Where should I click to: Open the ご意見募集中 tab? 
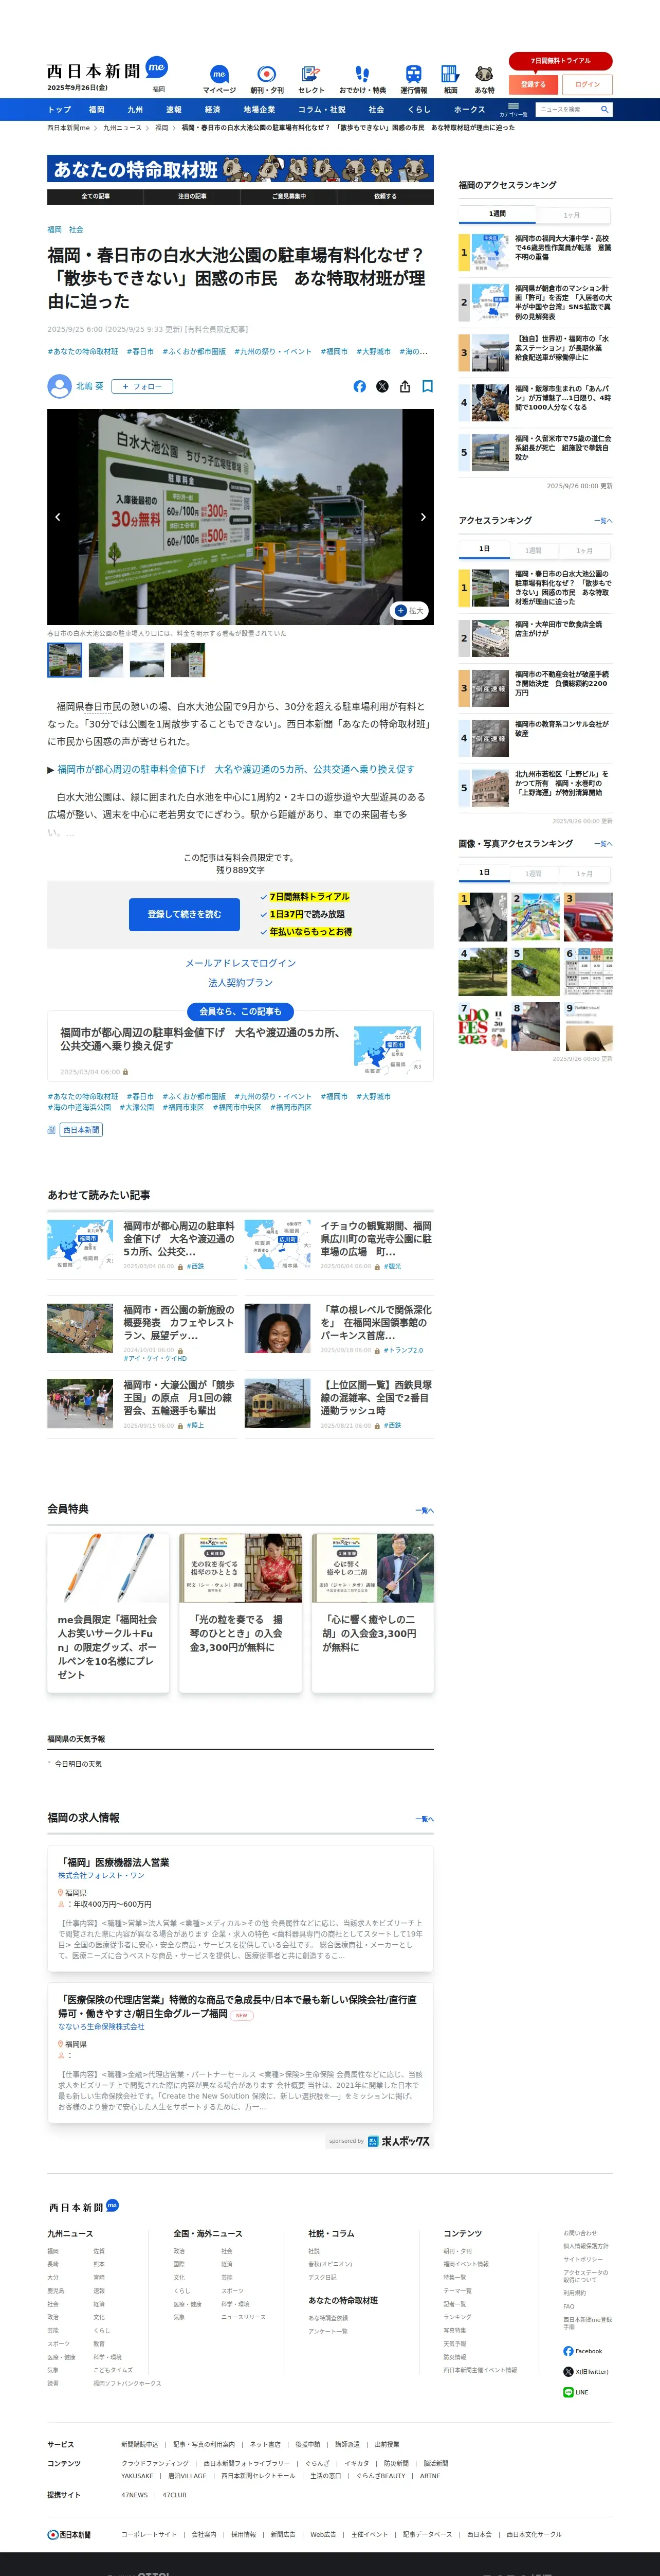point(288,197)
